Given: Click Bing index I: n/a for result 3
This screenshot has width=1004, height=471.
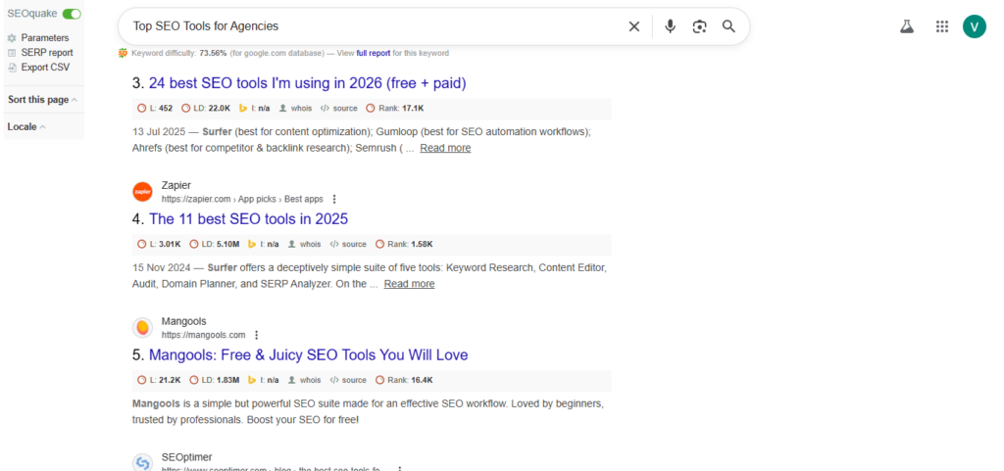Looking at the screenshot, I should point(254,109).
